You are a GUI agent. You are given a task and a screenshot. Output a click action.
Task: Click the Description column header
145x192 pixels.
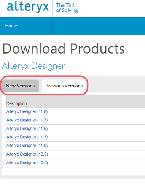click(17, 103)
